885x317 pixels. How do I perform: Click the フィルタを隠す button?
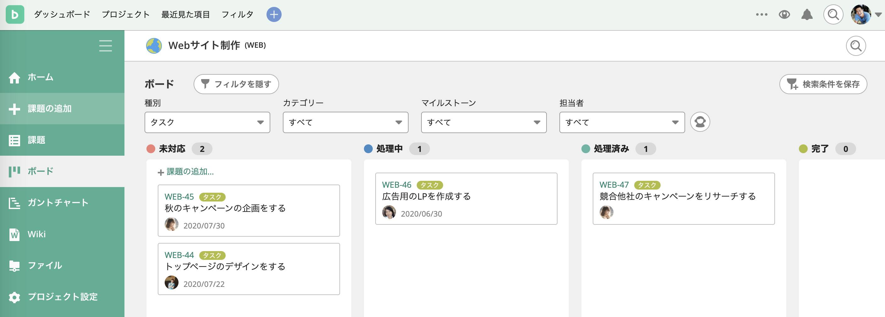pos(236,84)
